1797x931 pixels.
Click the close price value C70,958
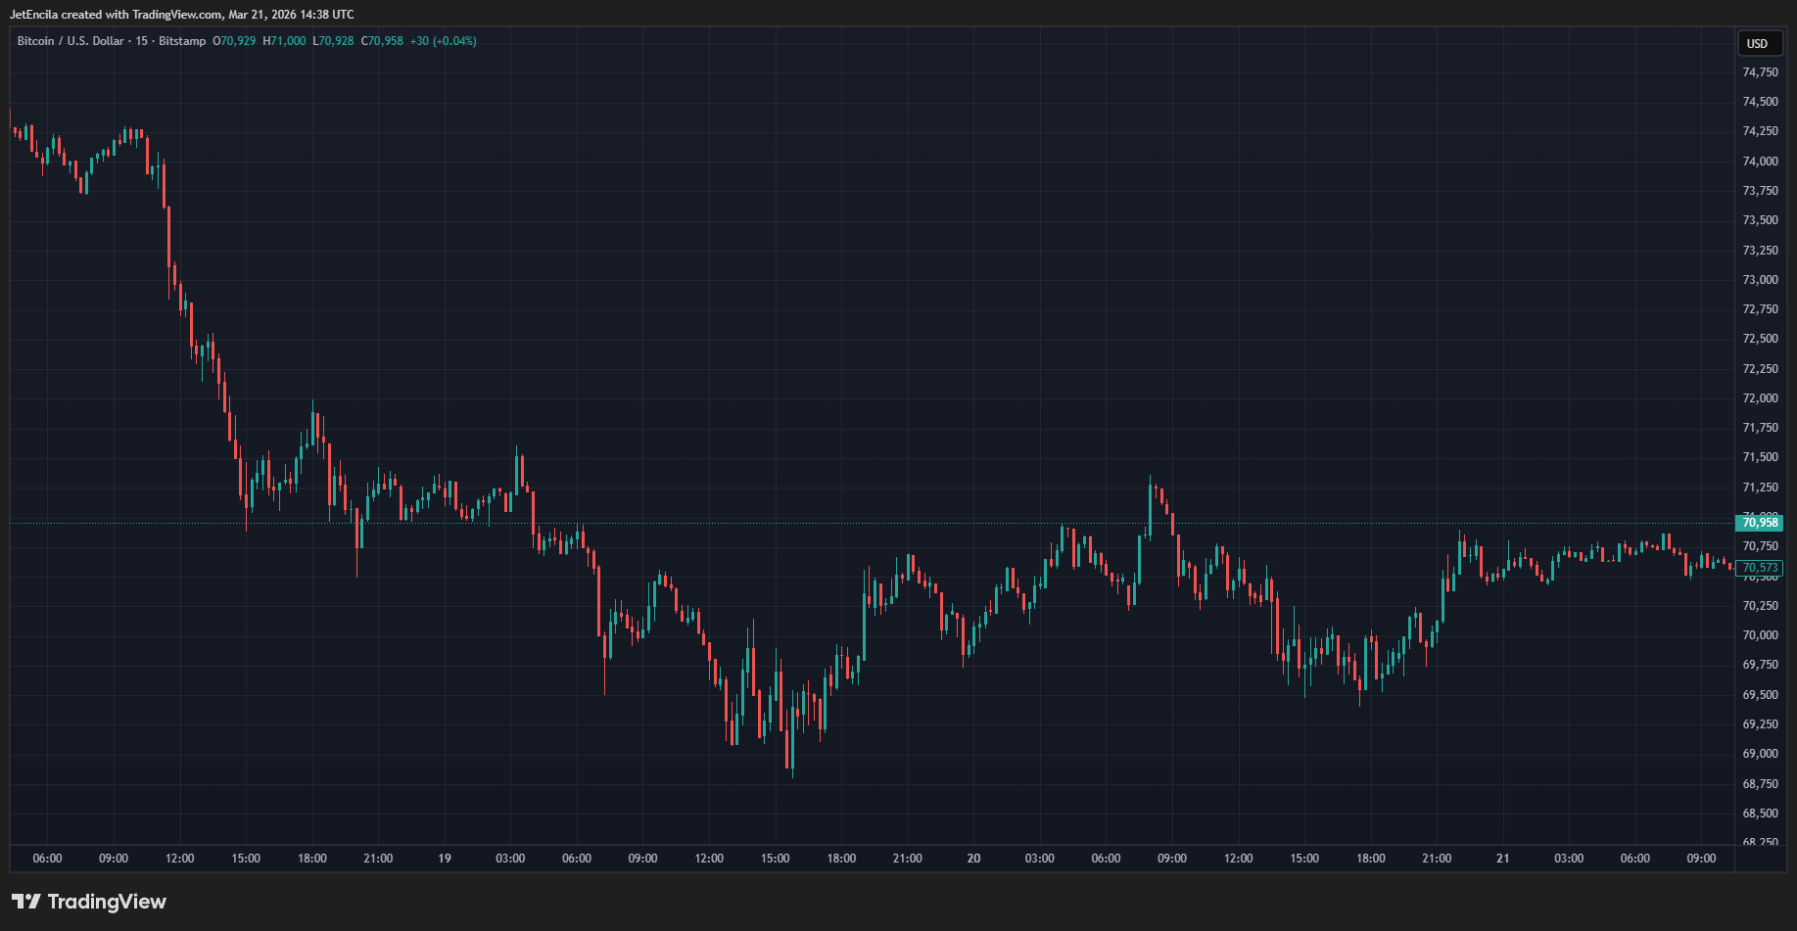(383, 41)
